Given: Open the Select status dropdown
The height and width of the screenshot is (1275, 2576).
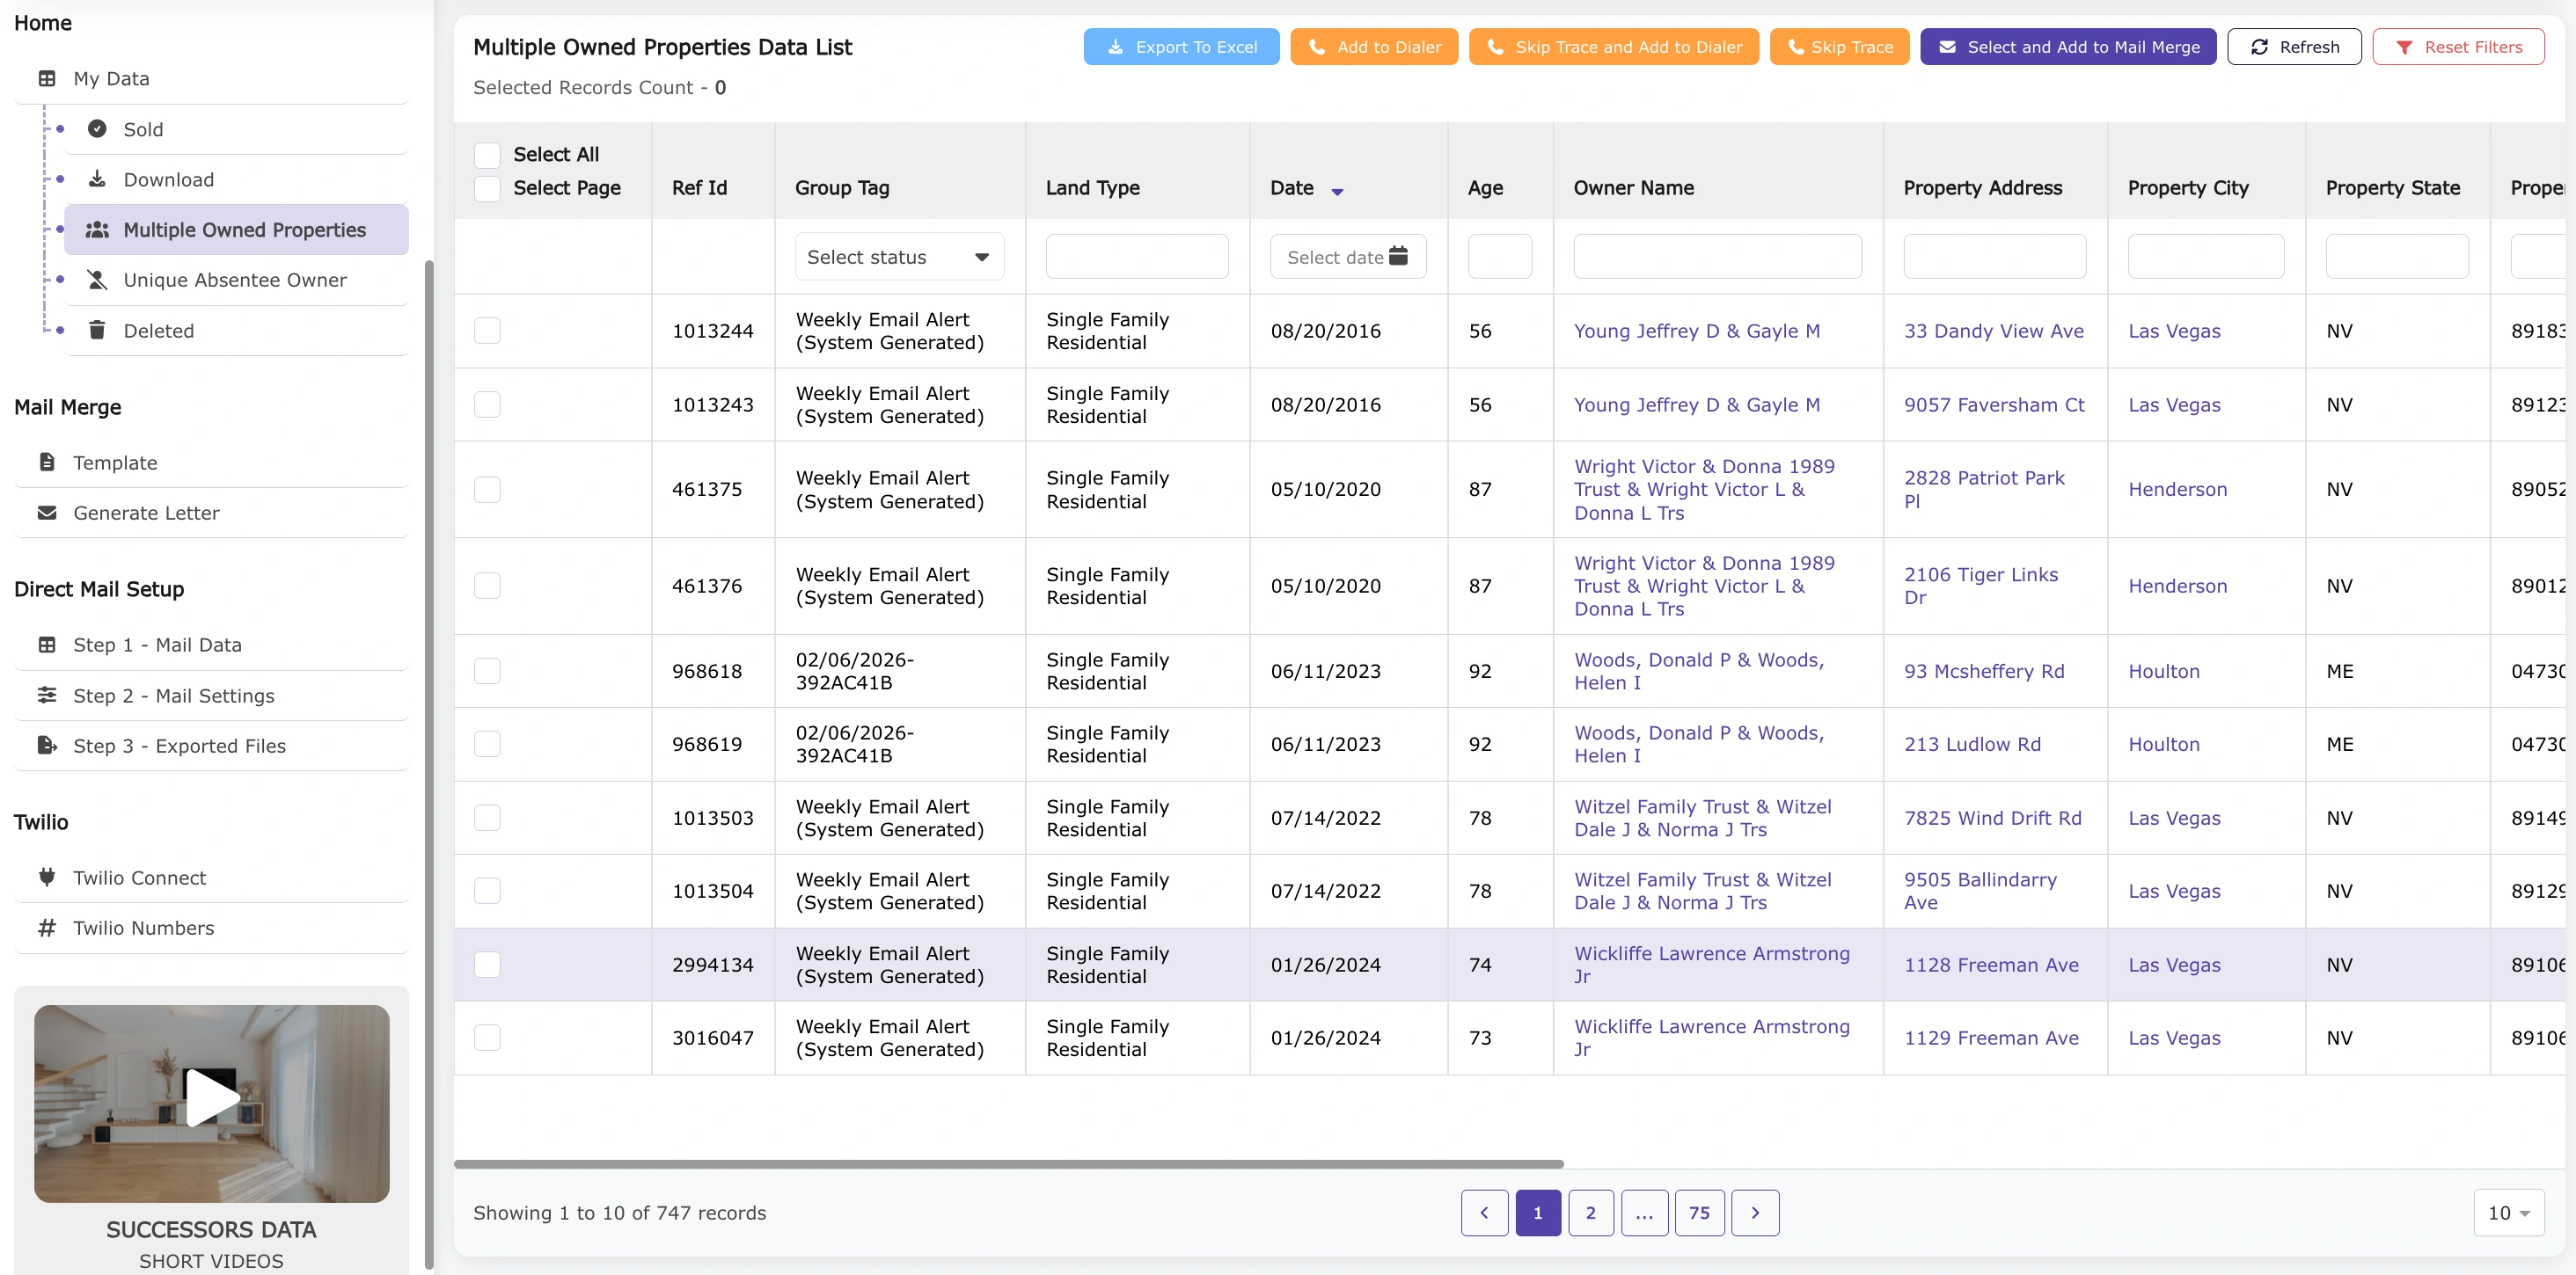Looking at the screenshot, I should 897,256.
